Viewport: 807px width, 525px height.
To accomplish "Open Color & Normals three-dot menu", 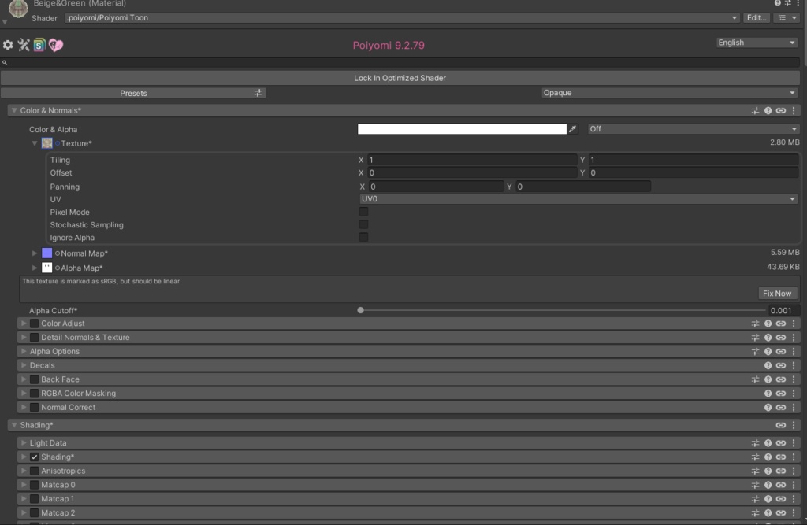I will pos(794,110).
